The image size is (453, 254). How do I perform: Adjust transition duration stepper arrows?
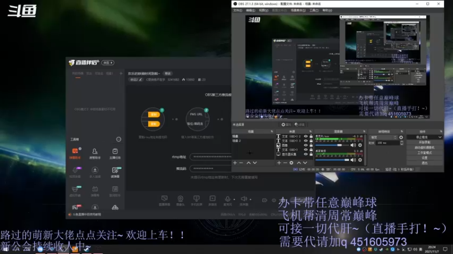click(401, 143)
